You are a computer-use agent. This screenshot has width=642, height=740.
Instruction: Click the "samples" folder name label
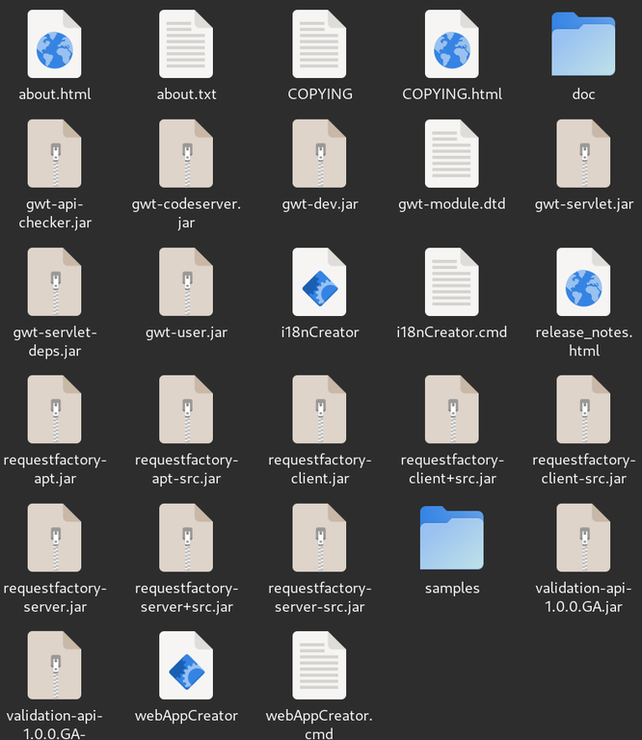click(x=452, y=589)
